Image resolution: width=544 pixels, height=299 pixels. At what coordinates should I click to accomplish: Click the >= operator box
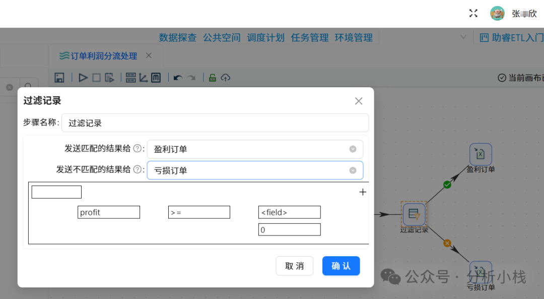point(199,212)
